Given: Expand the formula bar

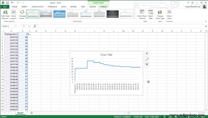Looking at the screenshot, I should point(206,26).
